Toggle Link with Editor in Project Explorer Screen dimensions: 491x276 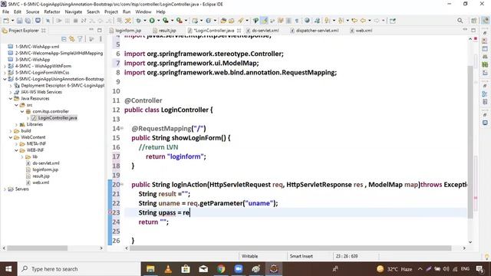[x=71, y=39]
